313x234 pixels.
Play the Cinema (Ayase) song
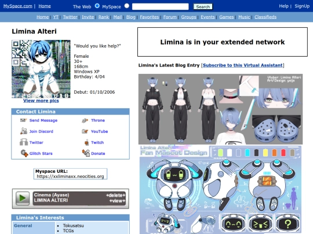click(x=23, y=198)
